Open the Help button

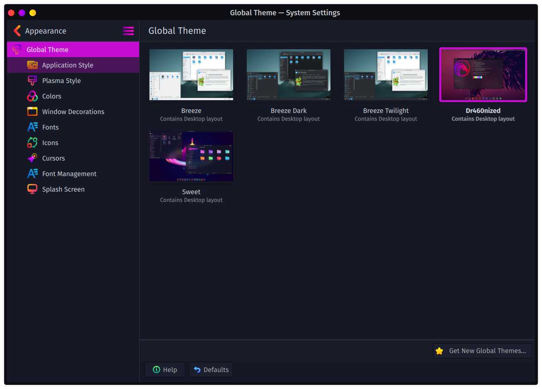click(x=165, y=370)
